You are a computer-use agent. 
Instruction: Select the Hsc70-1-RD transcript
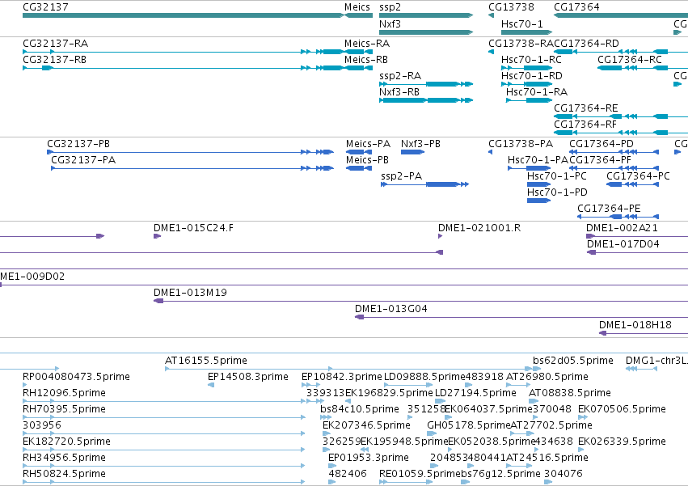[x=532, y=75]
